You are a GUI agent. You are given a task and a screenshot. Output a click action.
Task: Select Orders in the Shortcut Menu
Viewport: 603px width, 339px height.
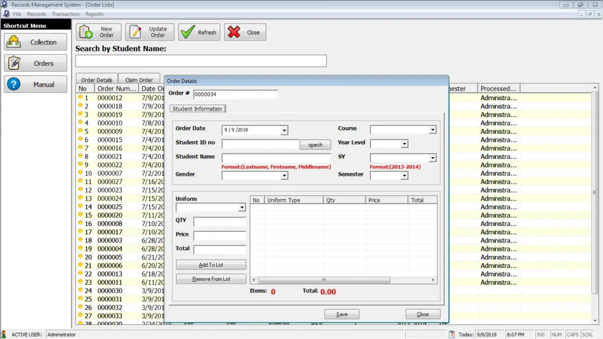pyautogui.click(x=35, y=63)
